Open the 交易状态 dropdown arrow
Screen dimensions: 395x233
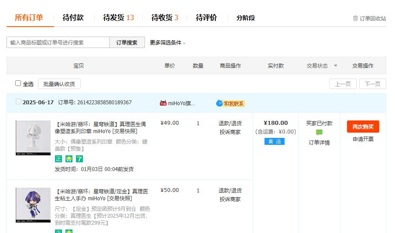pyautogui.click(x=336, y=66)
